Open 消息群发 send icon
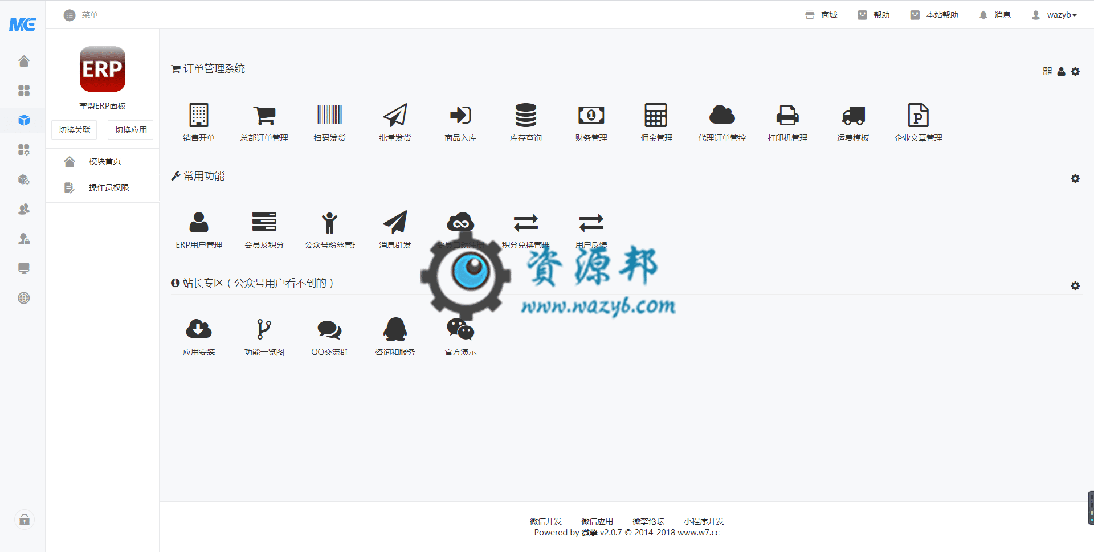The width and height of the screenshot is (1094, 552). (x=395, y=222)
